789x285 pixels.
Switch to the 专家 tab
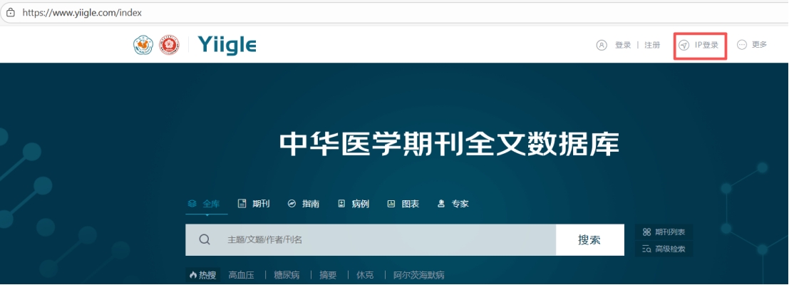tap(453, 204)
